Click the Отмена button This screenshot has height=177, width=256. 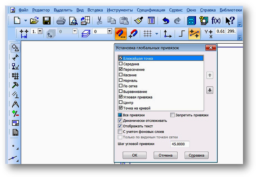(x=165, y=156)
